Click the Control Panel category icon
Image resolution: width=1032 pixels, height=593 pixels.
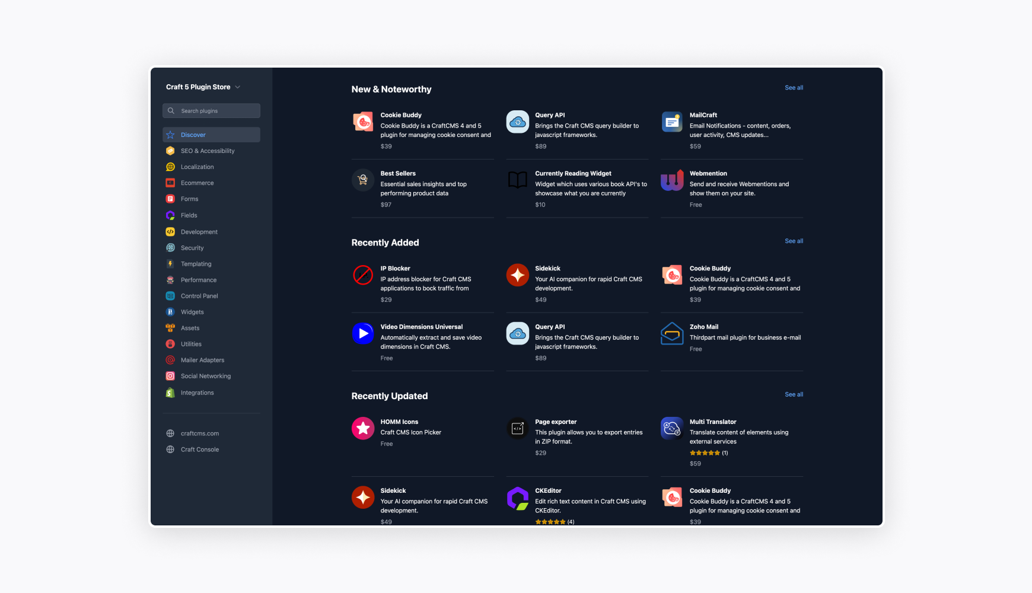click(x=170, y=296)
